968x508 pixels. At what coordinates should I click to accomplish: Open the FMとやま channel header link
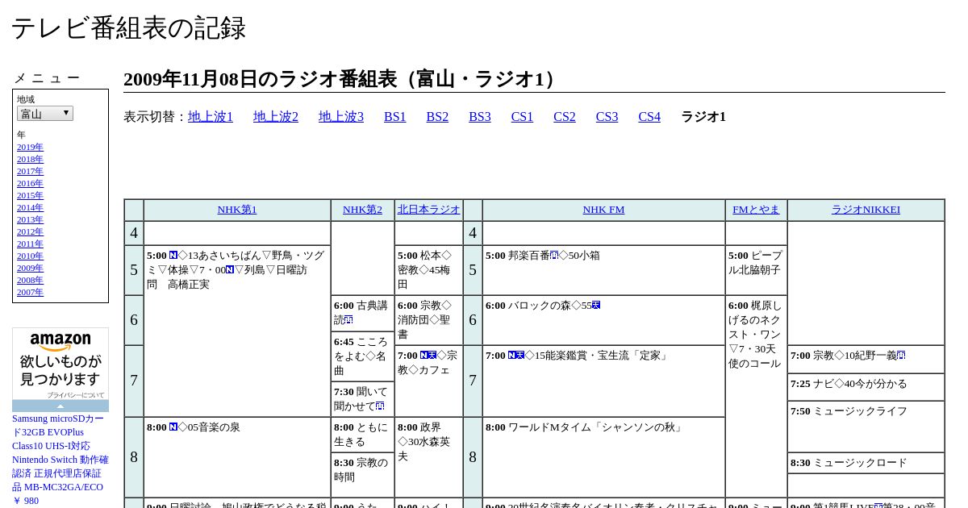pos(756,210)
